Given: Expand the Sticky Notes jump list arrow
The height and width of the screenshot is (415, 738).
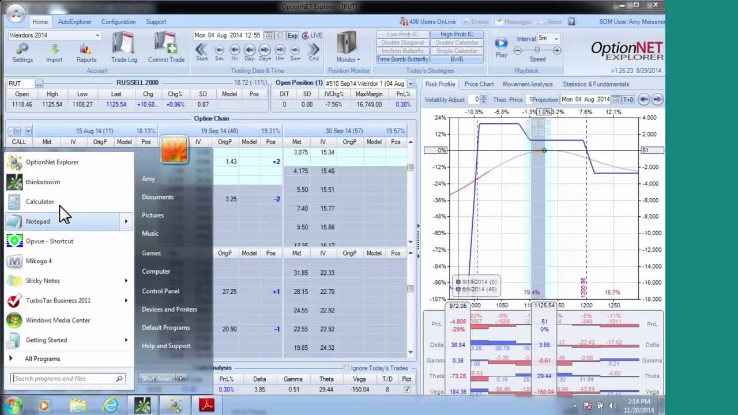Looking at the screenshot, I should [126, 281].
